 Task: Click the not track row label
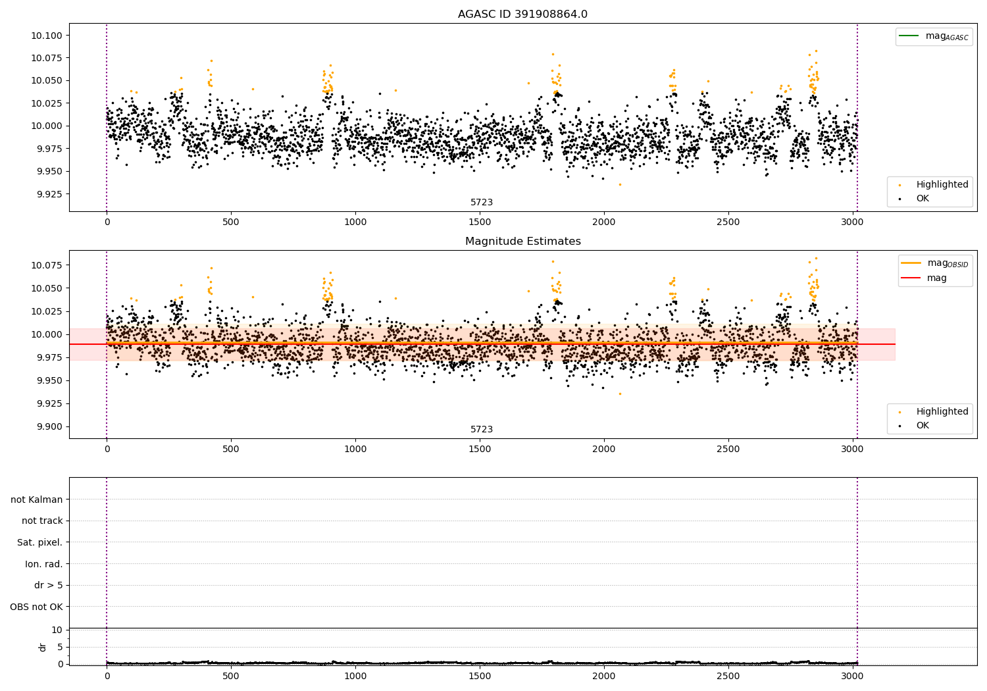42,521
